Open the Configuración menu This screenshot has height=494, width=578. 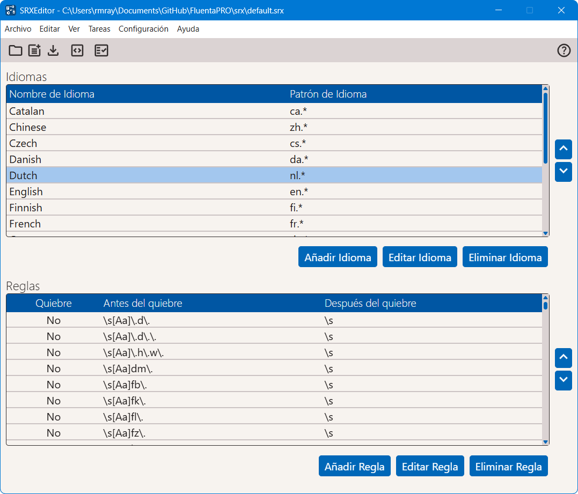[x=143, y=29]
